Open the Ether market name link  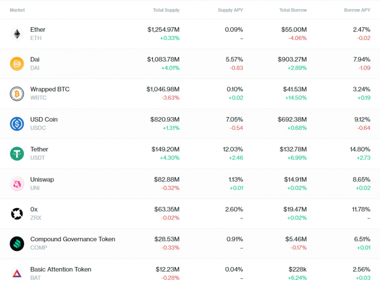pyautogui.click(x=38, y=30)
